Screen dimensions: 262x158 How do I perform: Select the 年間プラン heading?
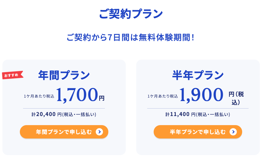pos(64,75)
